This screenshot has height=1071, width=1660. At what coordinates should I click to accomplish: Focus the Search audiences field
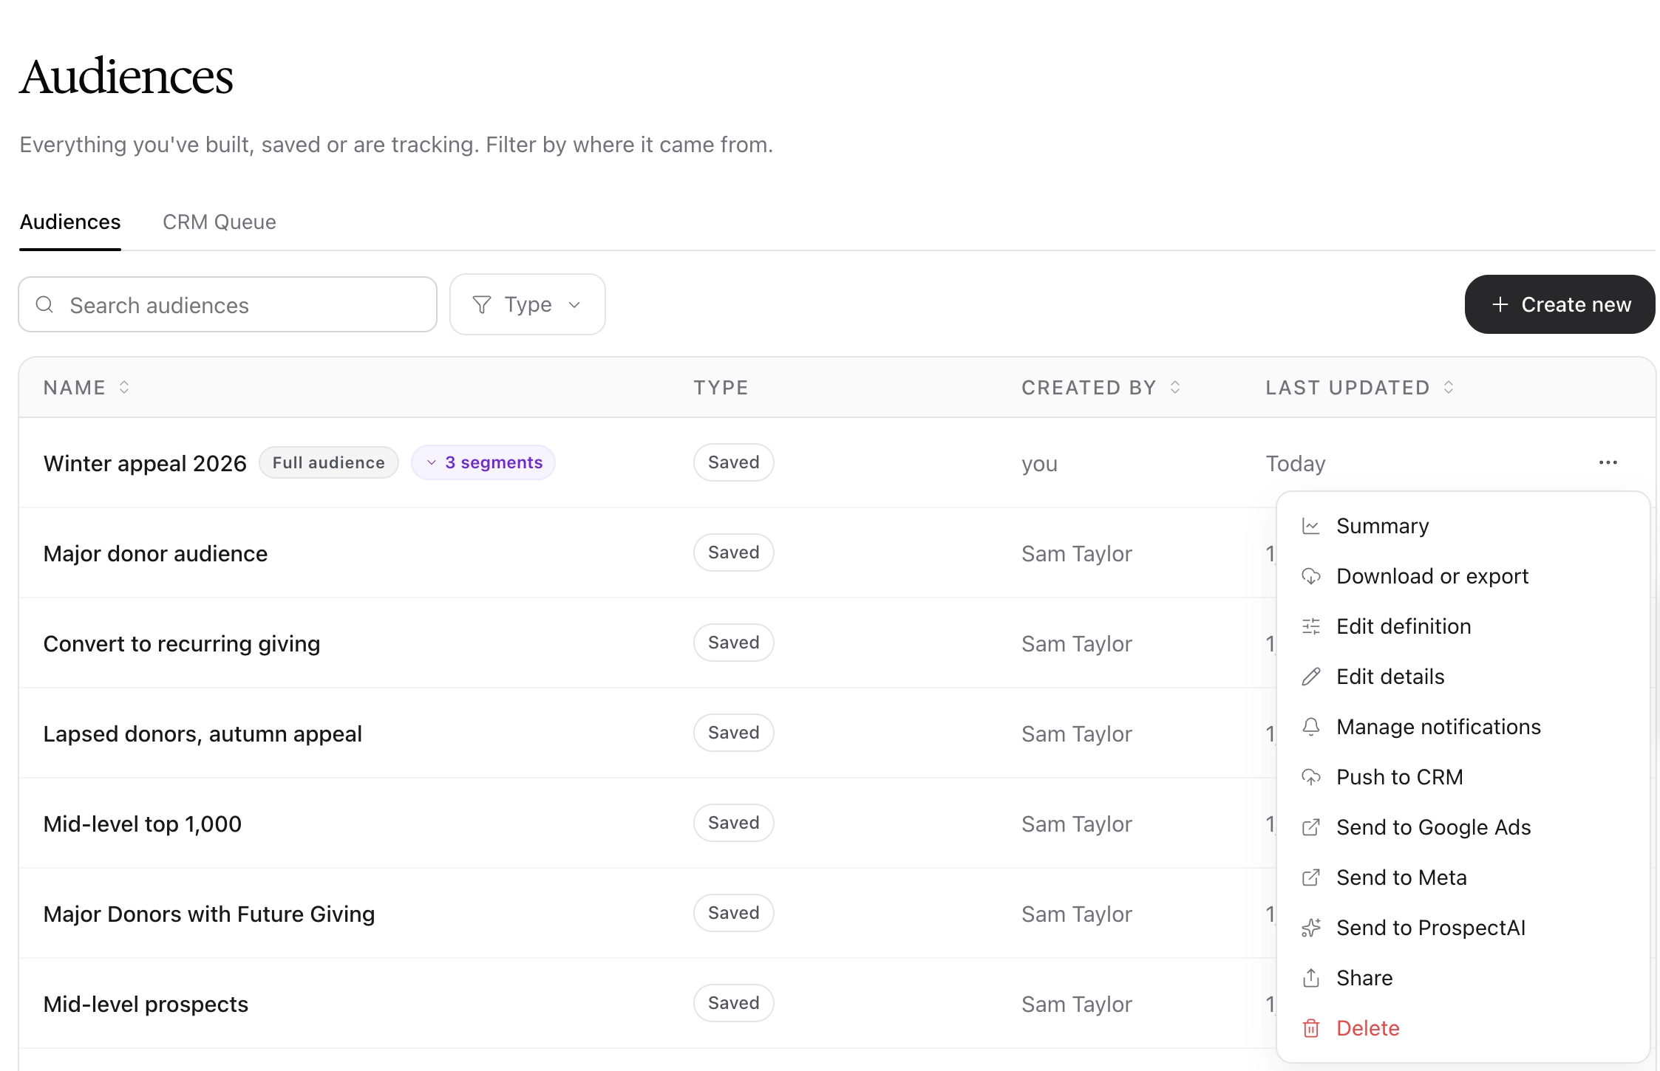tap(228, 304)
